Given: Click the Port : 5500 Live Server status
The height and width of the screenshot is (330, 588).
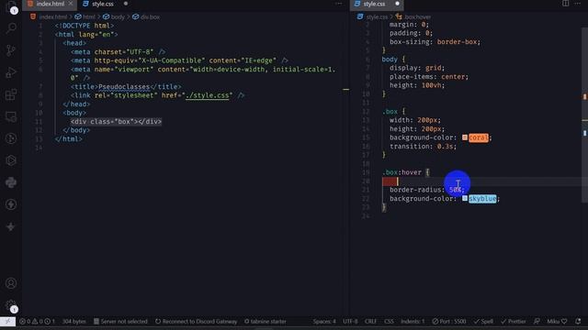Looking at the screenshot, I should click(x=449, y=322).
